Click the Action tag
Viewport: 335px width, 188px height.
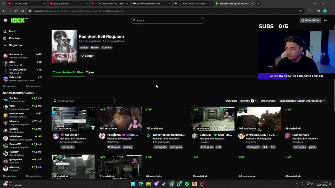84,48
